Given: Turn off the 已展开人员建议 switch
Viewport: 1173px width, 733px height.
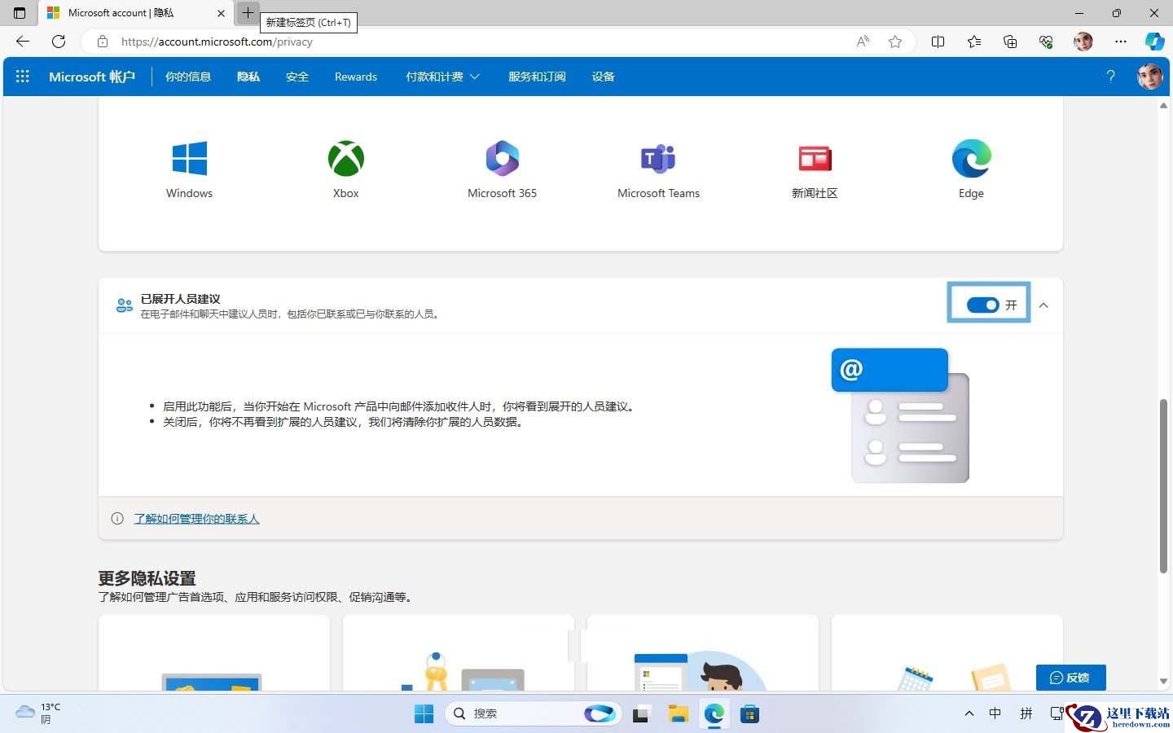Looking at the screenshot, I should (982, 305).
